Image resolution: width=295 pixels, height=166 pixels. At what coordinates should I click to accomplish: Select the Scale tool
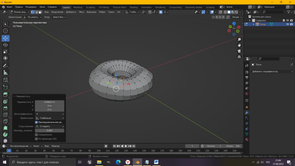click(5, 52)
